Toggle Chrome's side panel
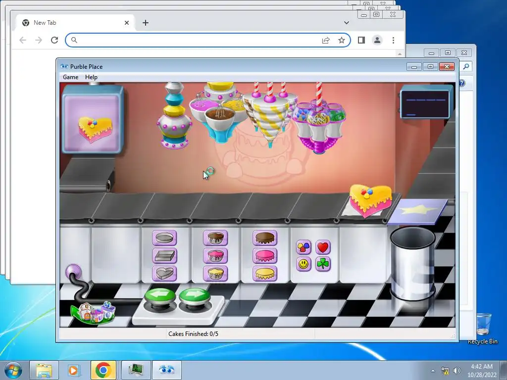Image resolution: width=507 pixels, height=380 pixels. click(x=361, y=40)
